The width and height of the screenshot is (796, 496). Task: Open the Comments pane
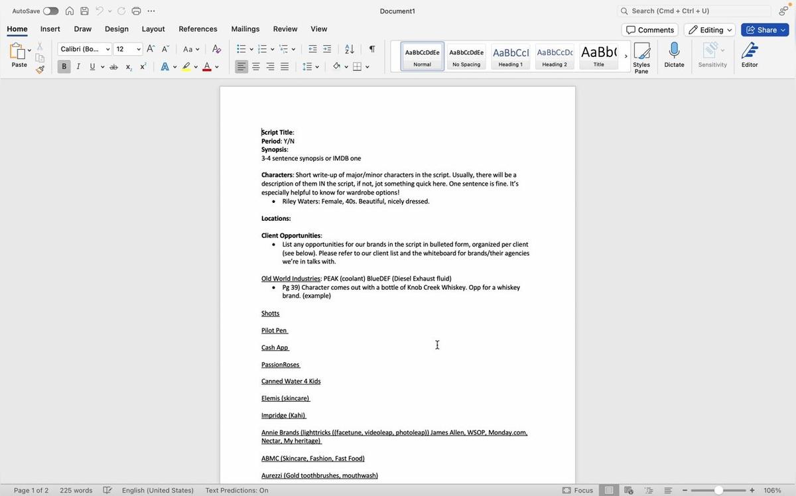[x=650, y=30]
